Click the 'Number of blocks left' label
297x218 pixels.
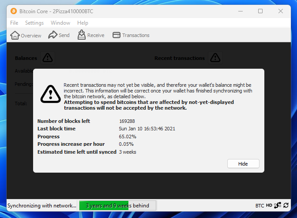[x=64, y=121]
